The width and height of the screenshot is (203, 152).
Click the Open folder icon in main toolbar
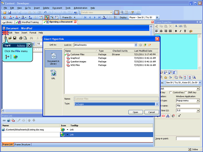point(5,13)
